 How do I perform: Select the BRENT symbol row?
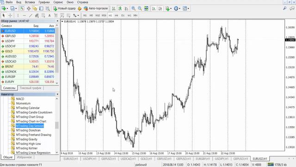point(28,67)
